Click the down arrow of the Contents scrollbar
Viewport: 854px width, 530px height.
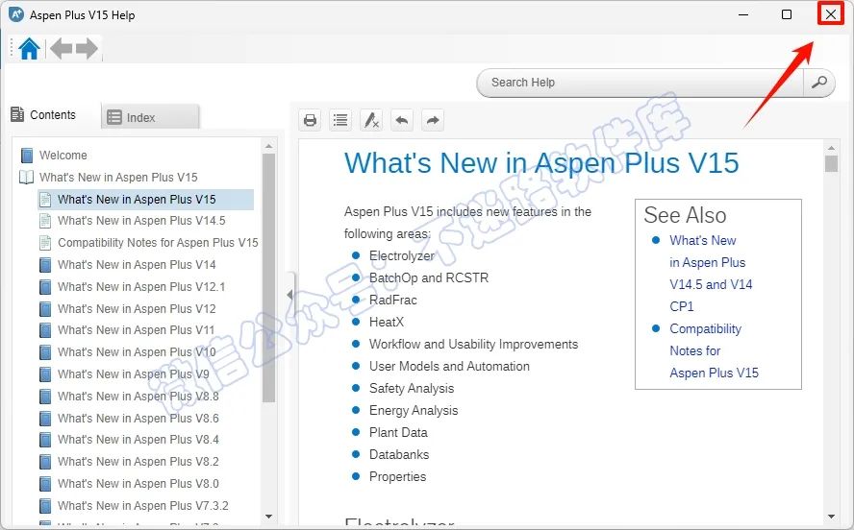click(268, 517)
